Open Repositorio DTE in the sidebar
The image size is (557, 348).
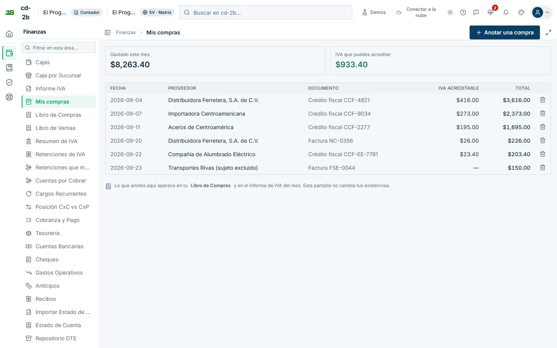(59, 338)
